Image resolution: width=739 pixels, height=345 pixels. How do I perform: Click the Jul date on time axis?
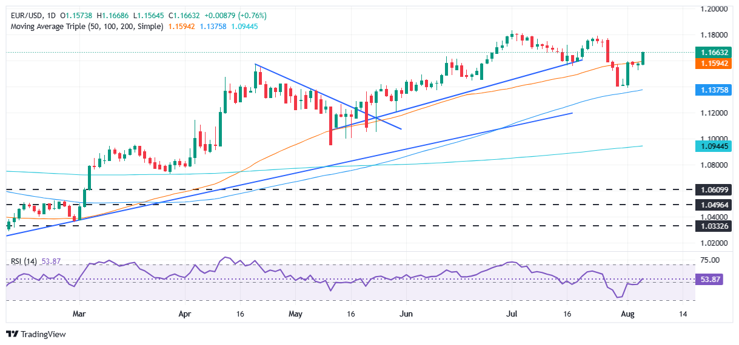tap(512, 315)
